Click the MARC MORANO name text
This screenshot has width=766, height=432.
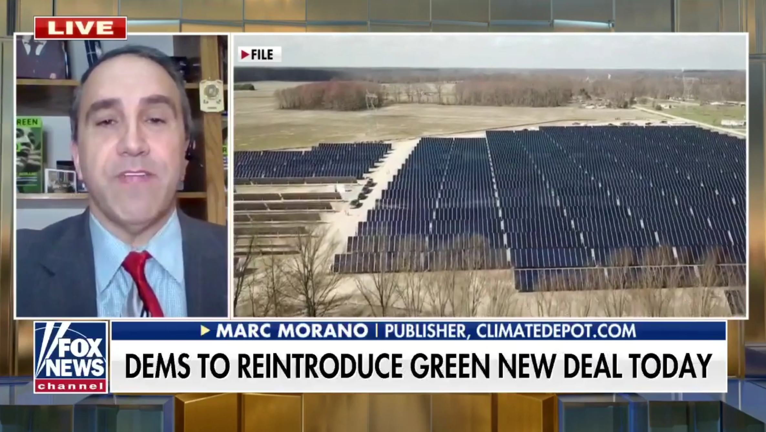[292, 331]
